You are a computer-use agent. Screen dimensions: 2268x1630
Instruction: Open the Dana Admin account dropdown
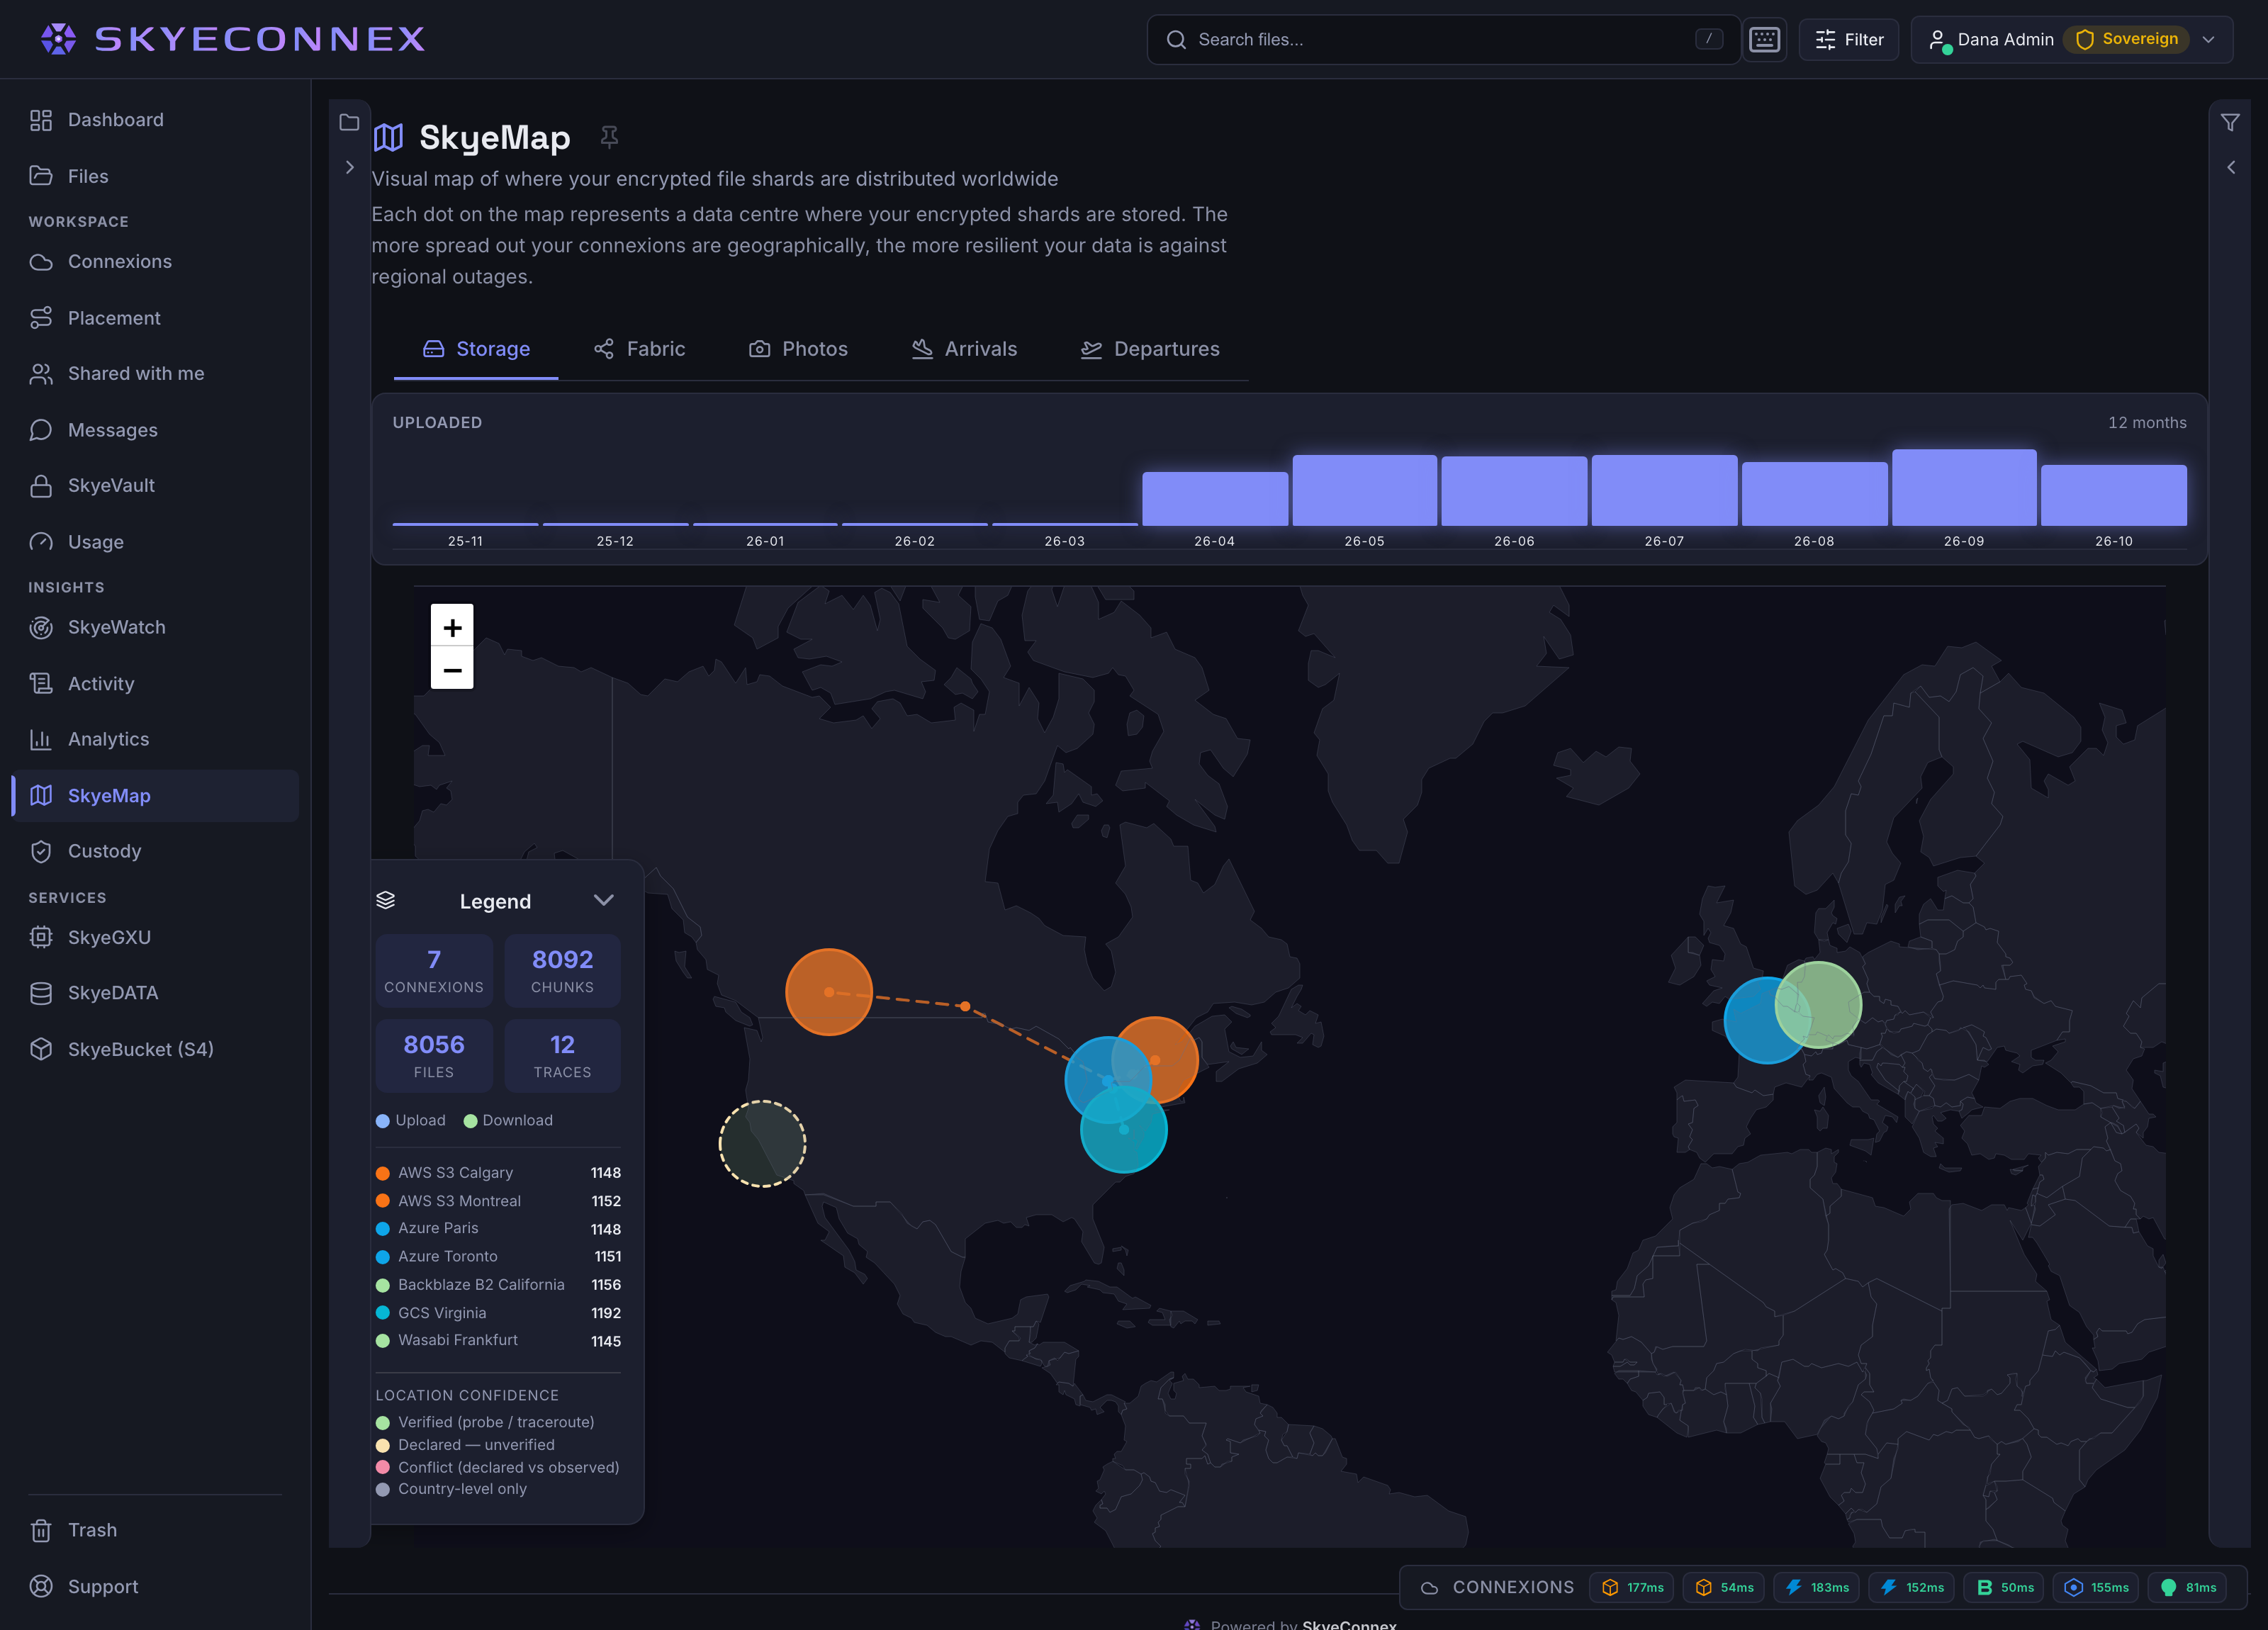pyautogui.click(x=2071, y=40)
